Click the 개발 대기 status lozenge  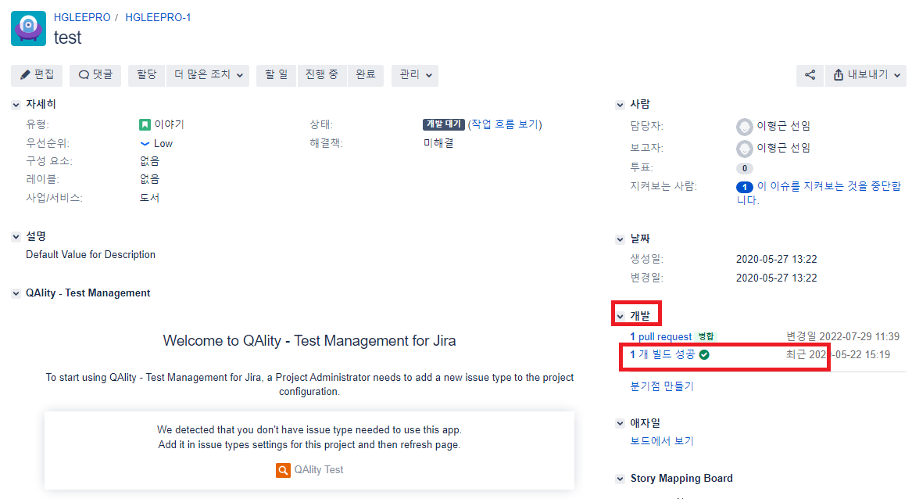pos(443,124)
